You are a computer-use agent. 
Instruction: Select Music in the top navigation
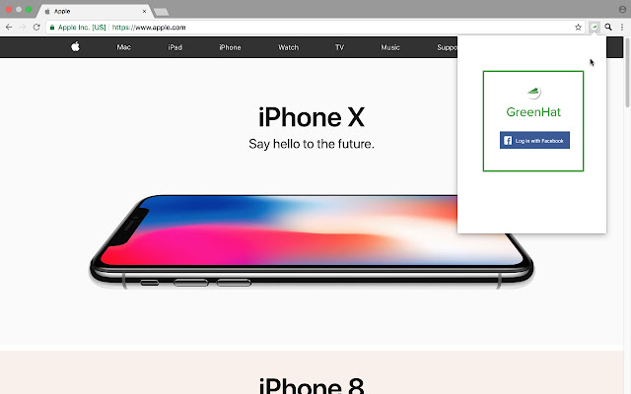[x=390, y=47]
